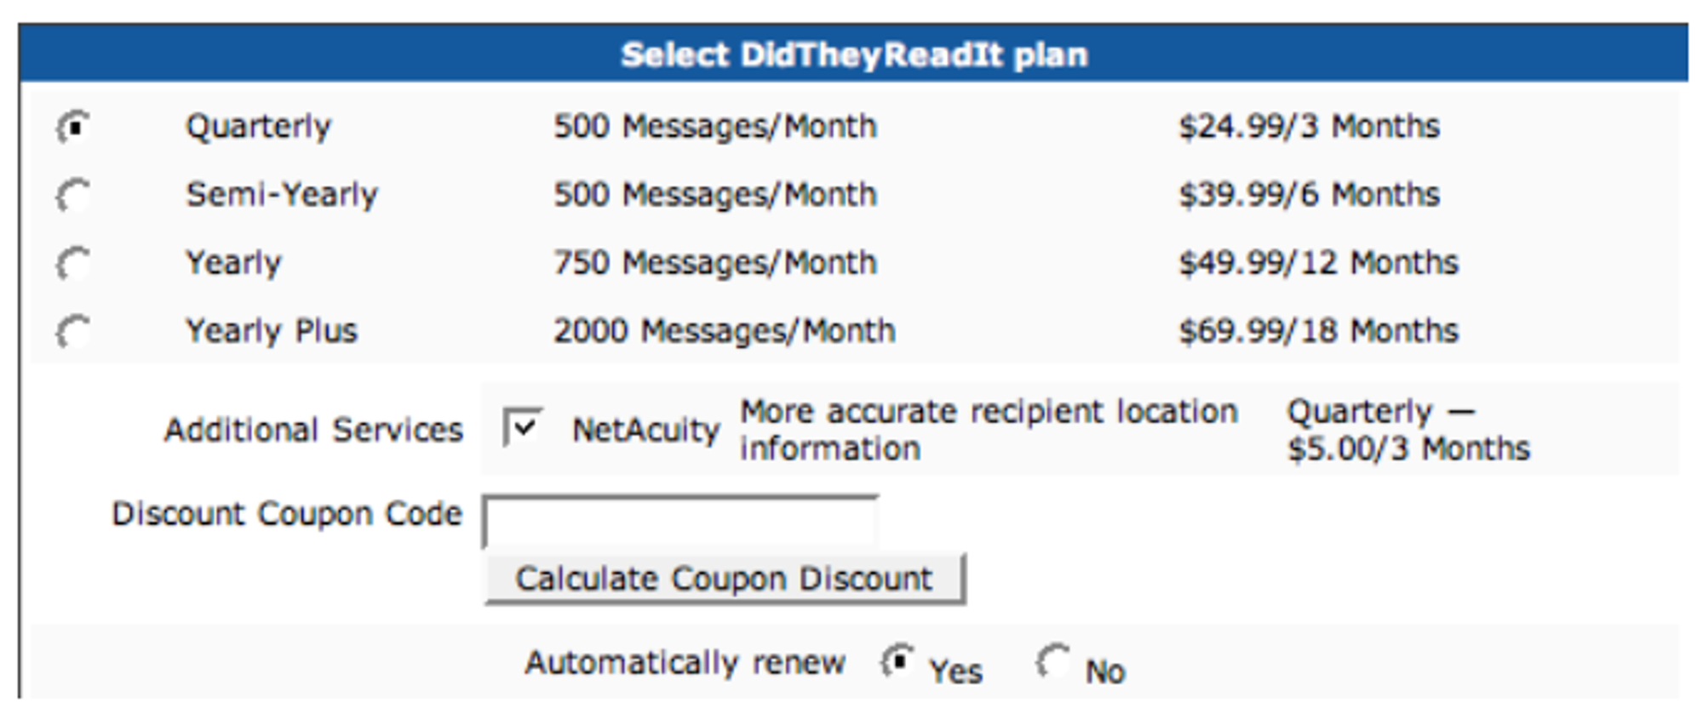The height and width of the screenshot is (720, 1703).
Task: Uncheck the NetAcuity service checkbox
Action: (520, 427)
